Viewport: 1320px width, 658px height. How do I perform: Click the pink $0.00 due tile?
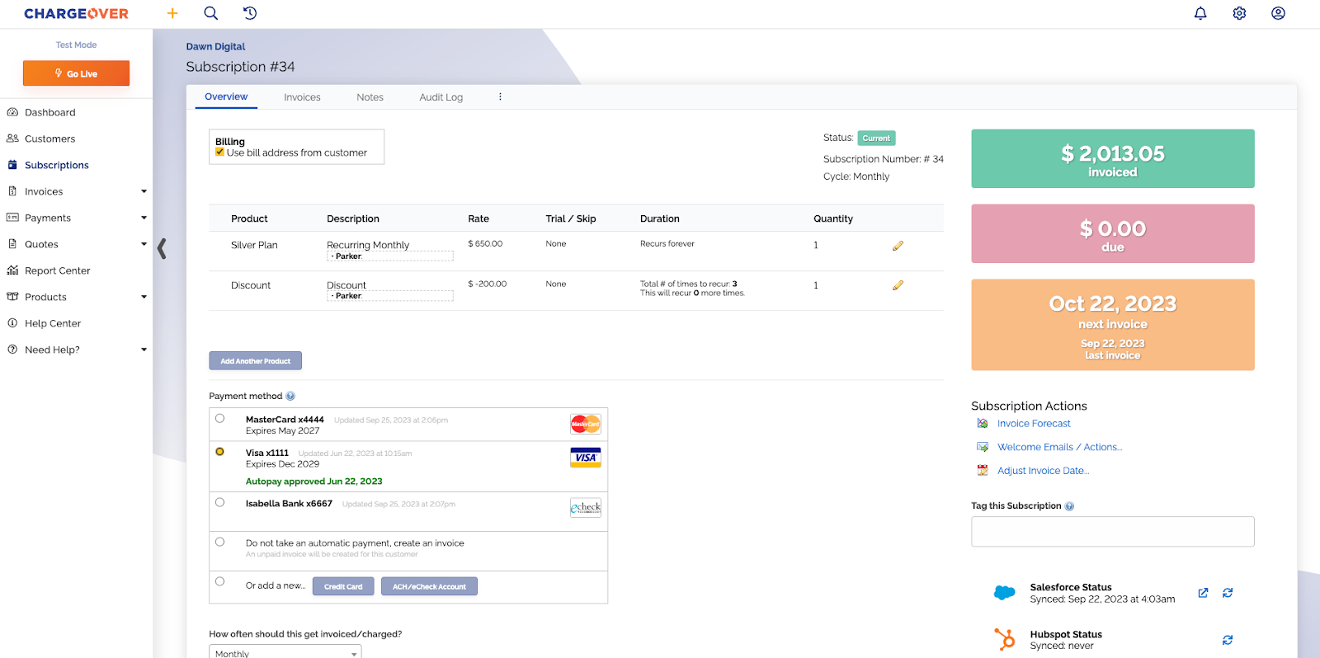1113,233
